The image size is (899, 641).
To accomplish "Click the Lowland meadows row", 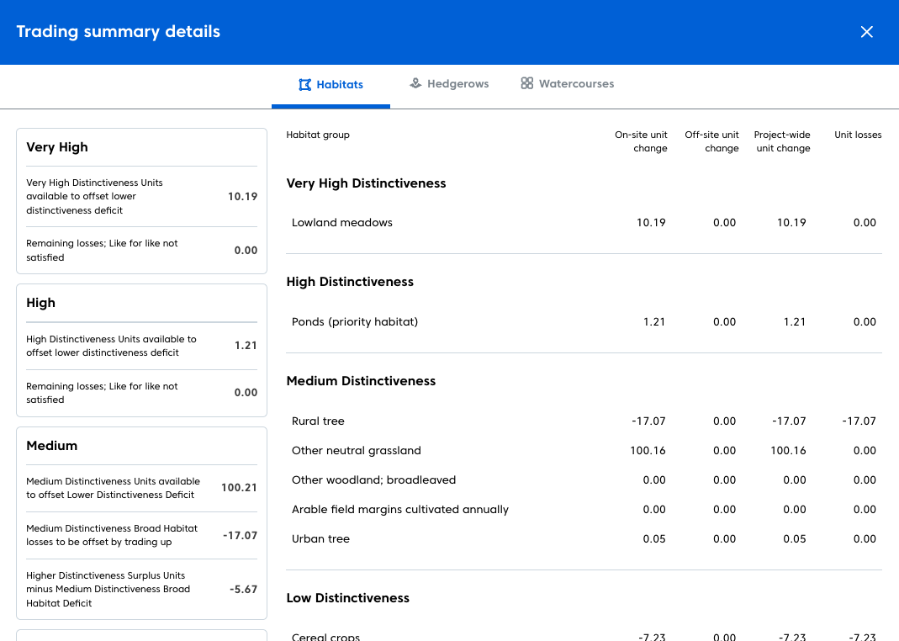I will coord(342,223).
